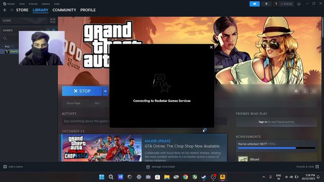
Task: Open Camera app from taskbar
Action: click(x=148, y=177)
